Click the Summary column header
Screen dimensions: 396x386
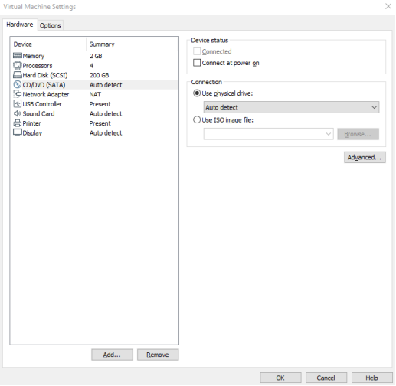(102, 44)
